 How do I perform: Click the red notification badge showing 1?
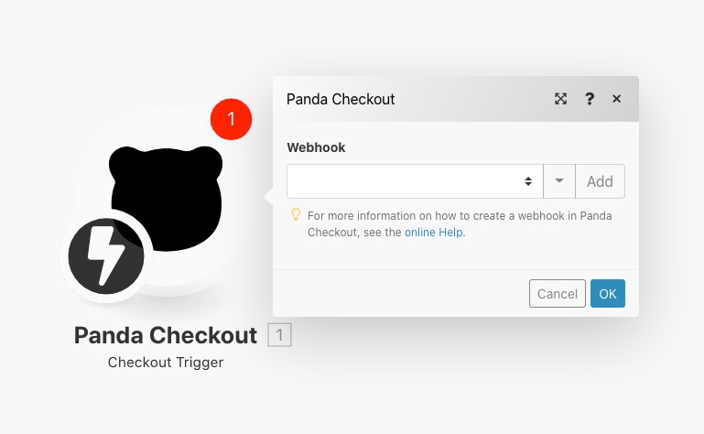click(x=231, y=119)
